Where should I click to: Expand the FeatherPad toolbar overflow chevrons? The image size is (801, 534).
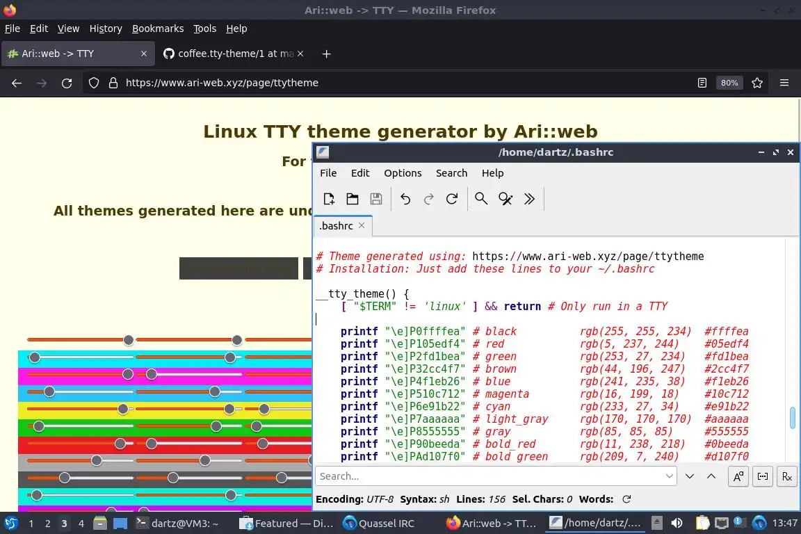pos(529,199)
